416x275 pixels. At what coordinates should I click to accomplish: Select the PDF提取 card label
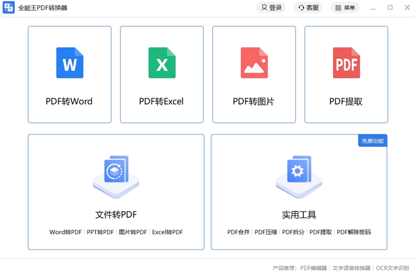point(346,101)
